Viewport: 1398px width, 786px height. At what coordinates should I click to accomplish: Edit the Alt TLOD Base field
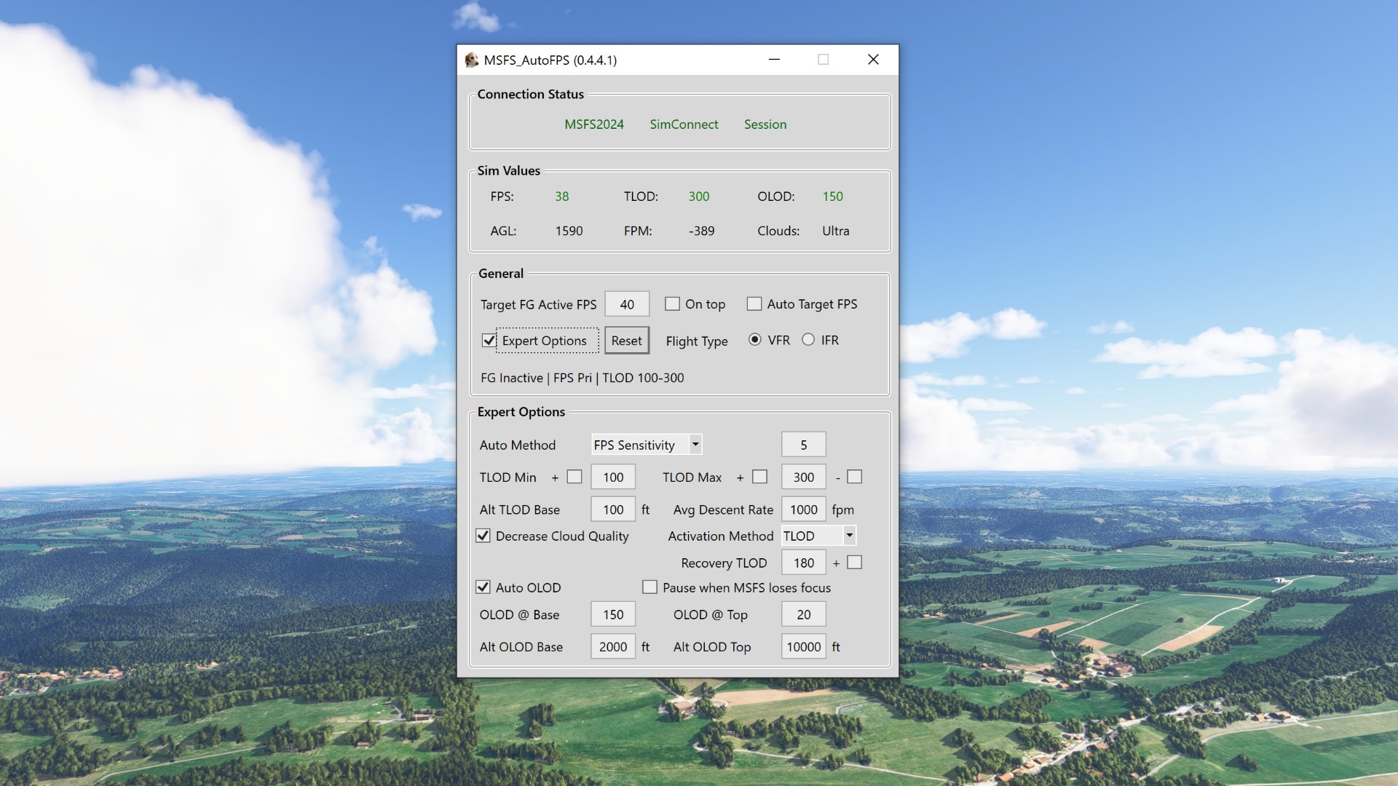coord(613,509)
